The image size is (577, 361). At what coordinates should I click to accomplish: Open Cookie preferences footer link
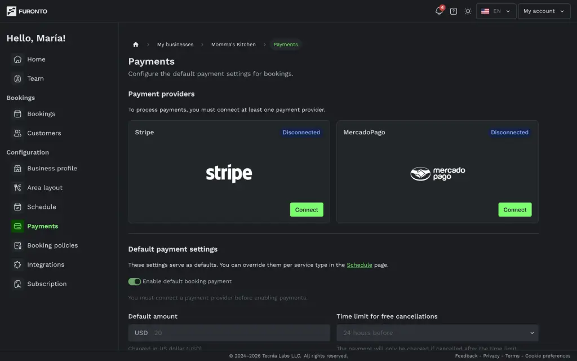(548, 356)
